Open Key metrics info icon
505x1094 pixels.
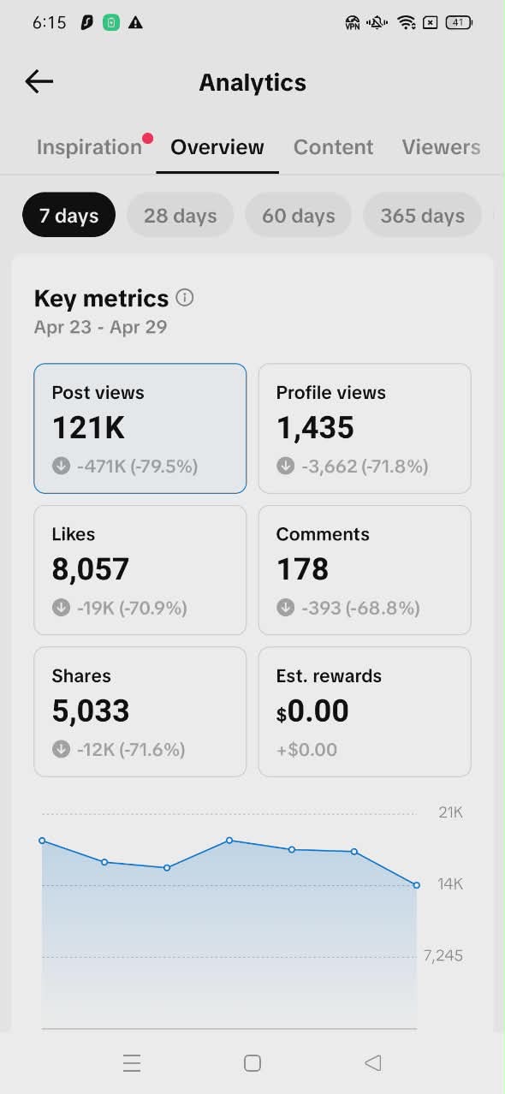coord(184,298)
